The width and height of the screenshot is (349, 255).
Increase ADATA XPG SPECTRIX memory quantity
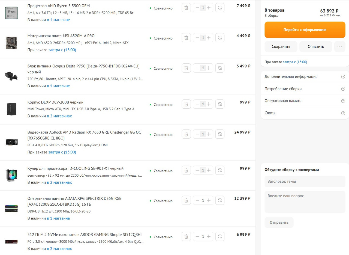pyautogui.click(x=209, y=200)
